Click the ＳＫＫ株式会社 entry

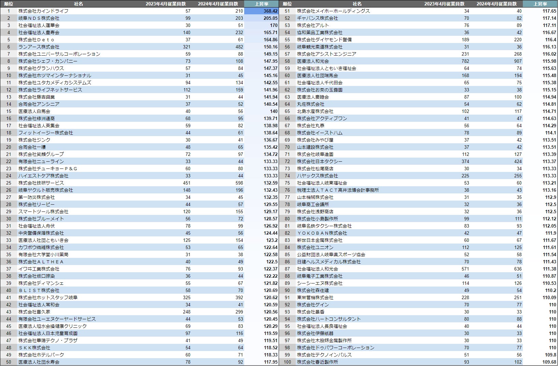pyautogui.click(x=34, y=348)
